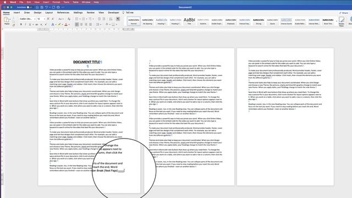Image resolution: width=352 pixels, height=198 pixels.
Task: Clear all formatting icon
Action: coord(69,19)
